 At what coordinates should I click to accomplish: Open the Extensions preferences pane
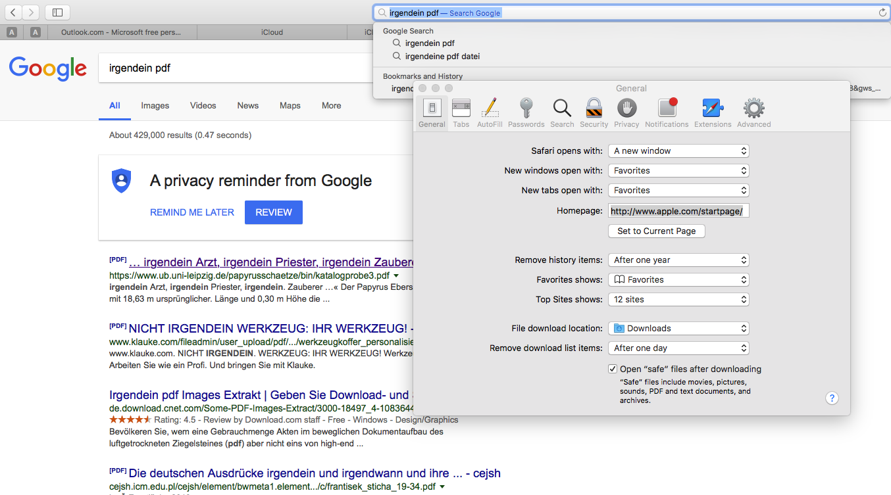pos(713,113)
